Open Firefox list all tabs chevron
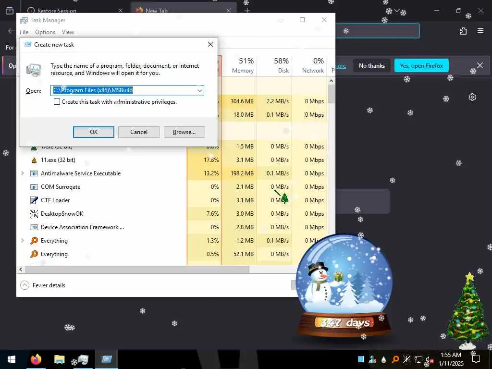The width and height of the screenshot is (492, 369). 396,11
